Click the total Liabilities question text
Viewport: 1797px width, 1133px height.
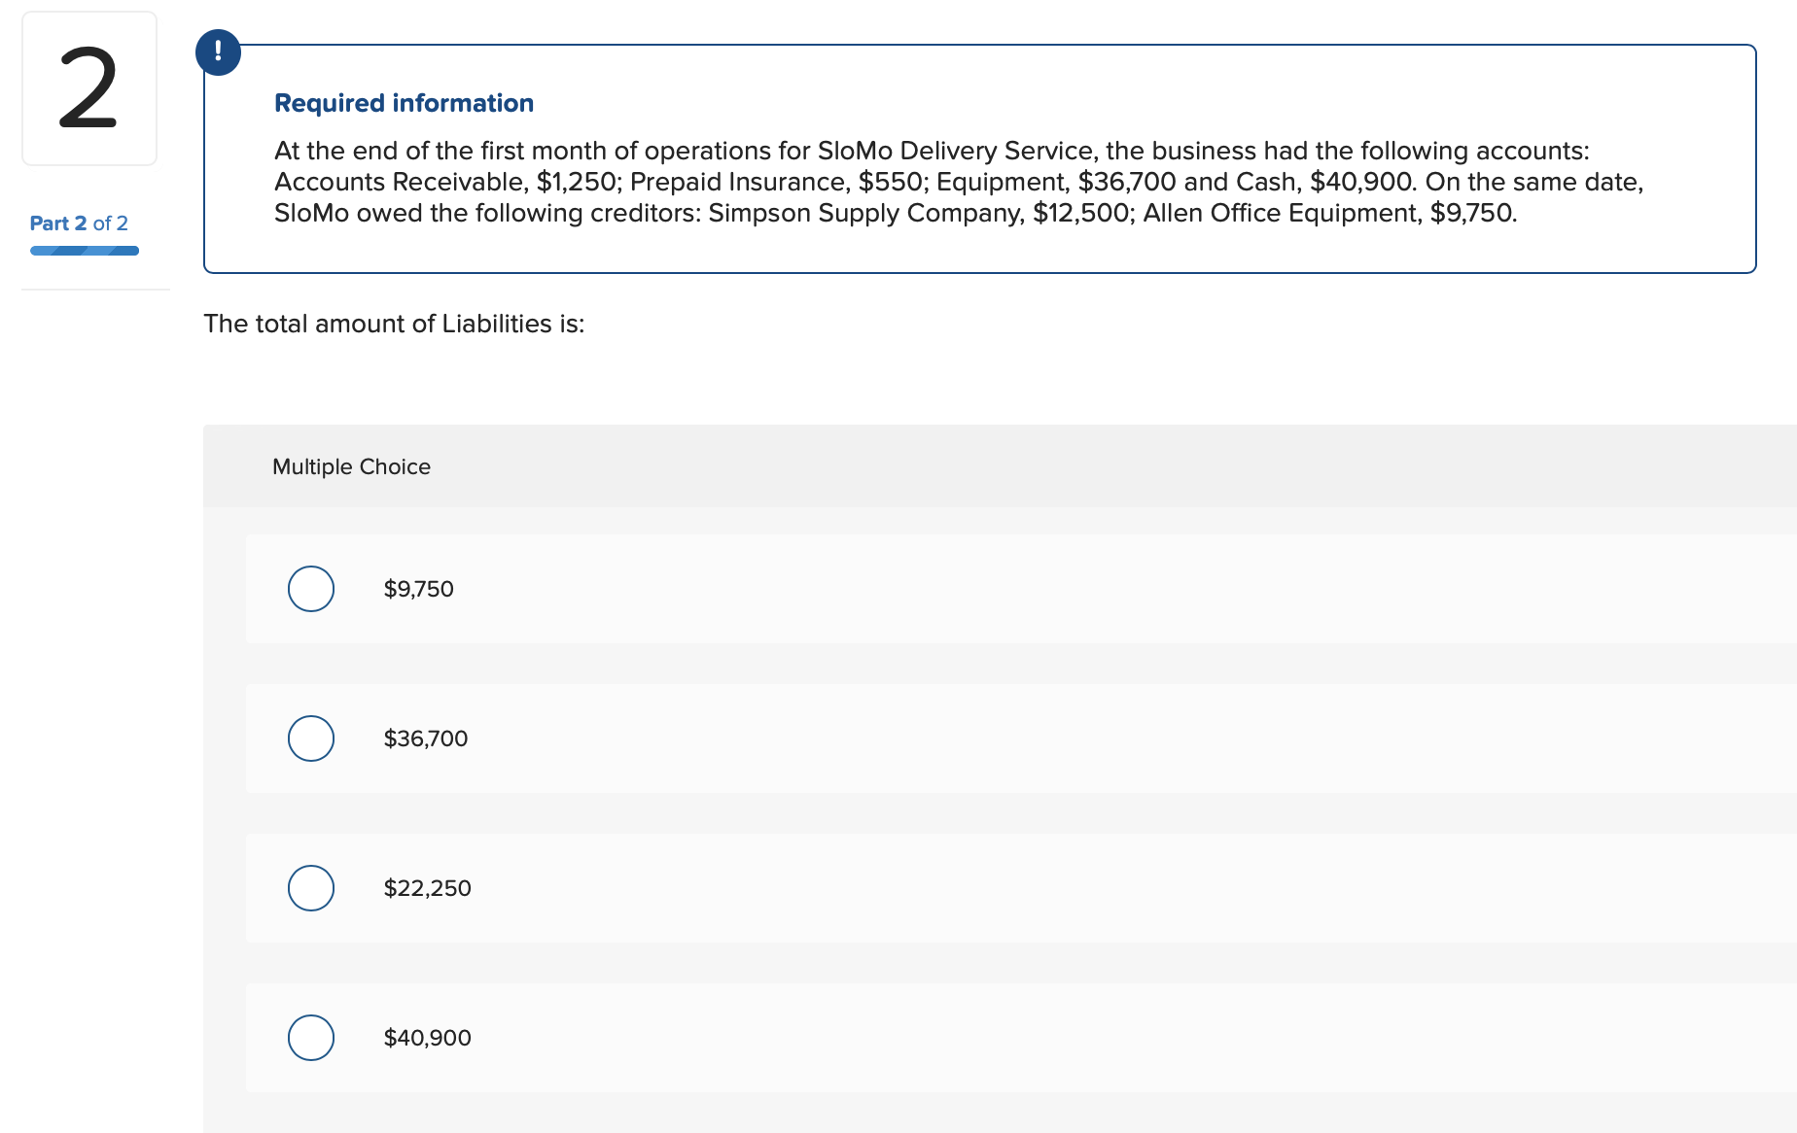tap(394, 324)
